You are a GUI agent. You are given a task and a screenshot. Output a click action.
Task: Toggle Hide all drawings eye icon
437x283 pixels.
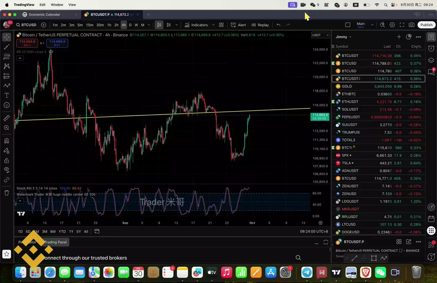coord(7,170)
